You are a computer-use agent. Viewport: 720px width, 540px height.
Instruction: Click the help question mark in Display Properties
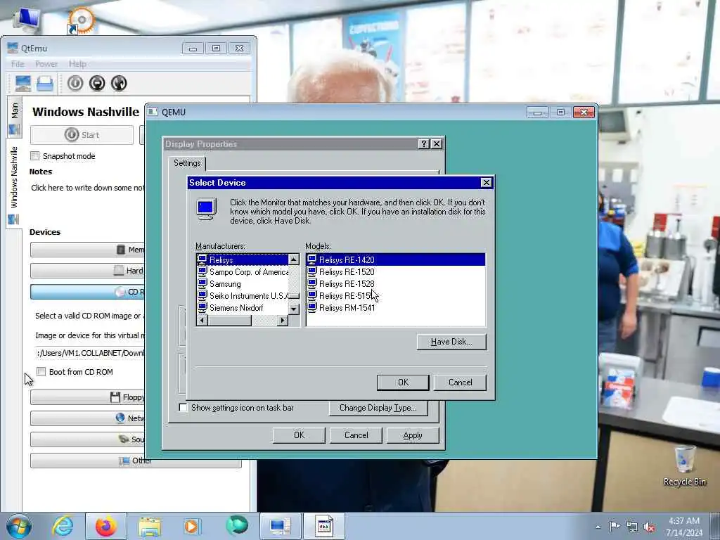424,144
